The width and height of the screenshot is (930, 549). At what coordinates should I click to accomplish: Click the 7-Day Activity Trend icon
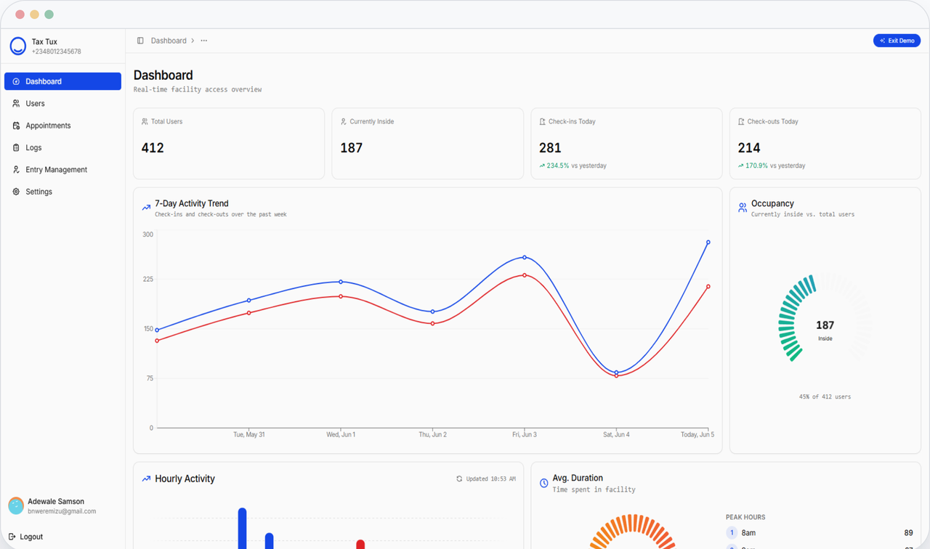click(146, 208)
